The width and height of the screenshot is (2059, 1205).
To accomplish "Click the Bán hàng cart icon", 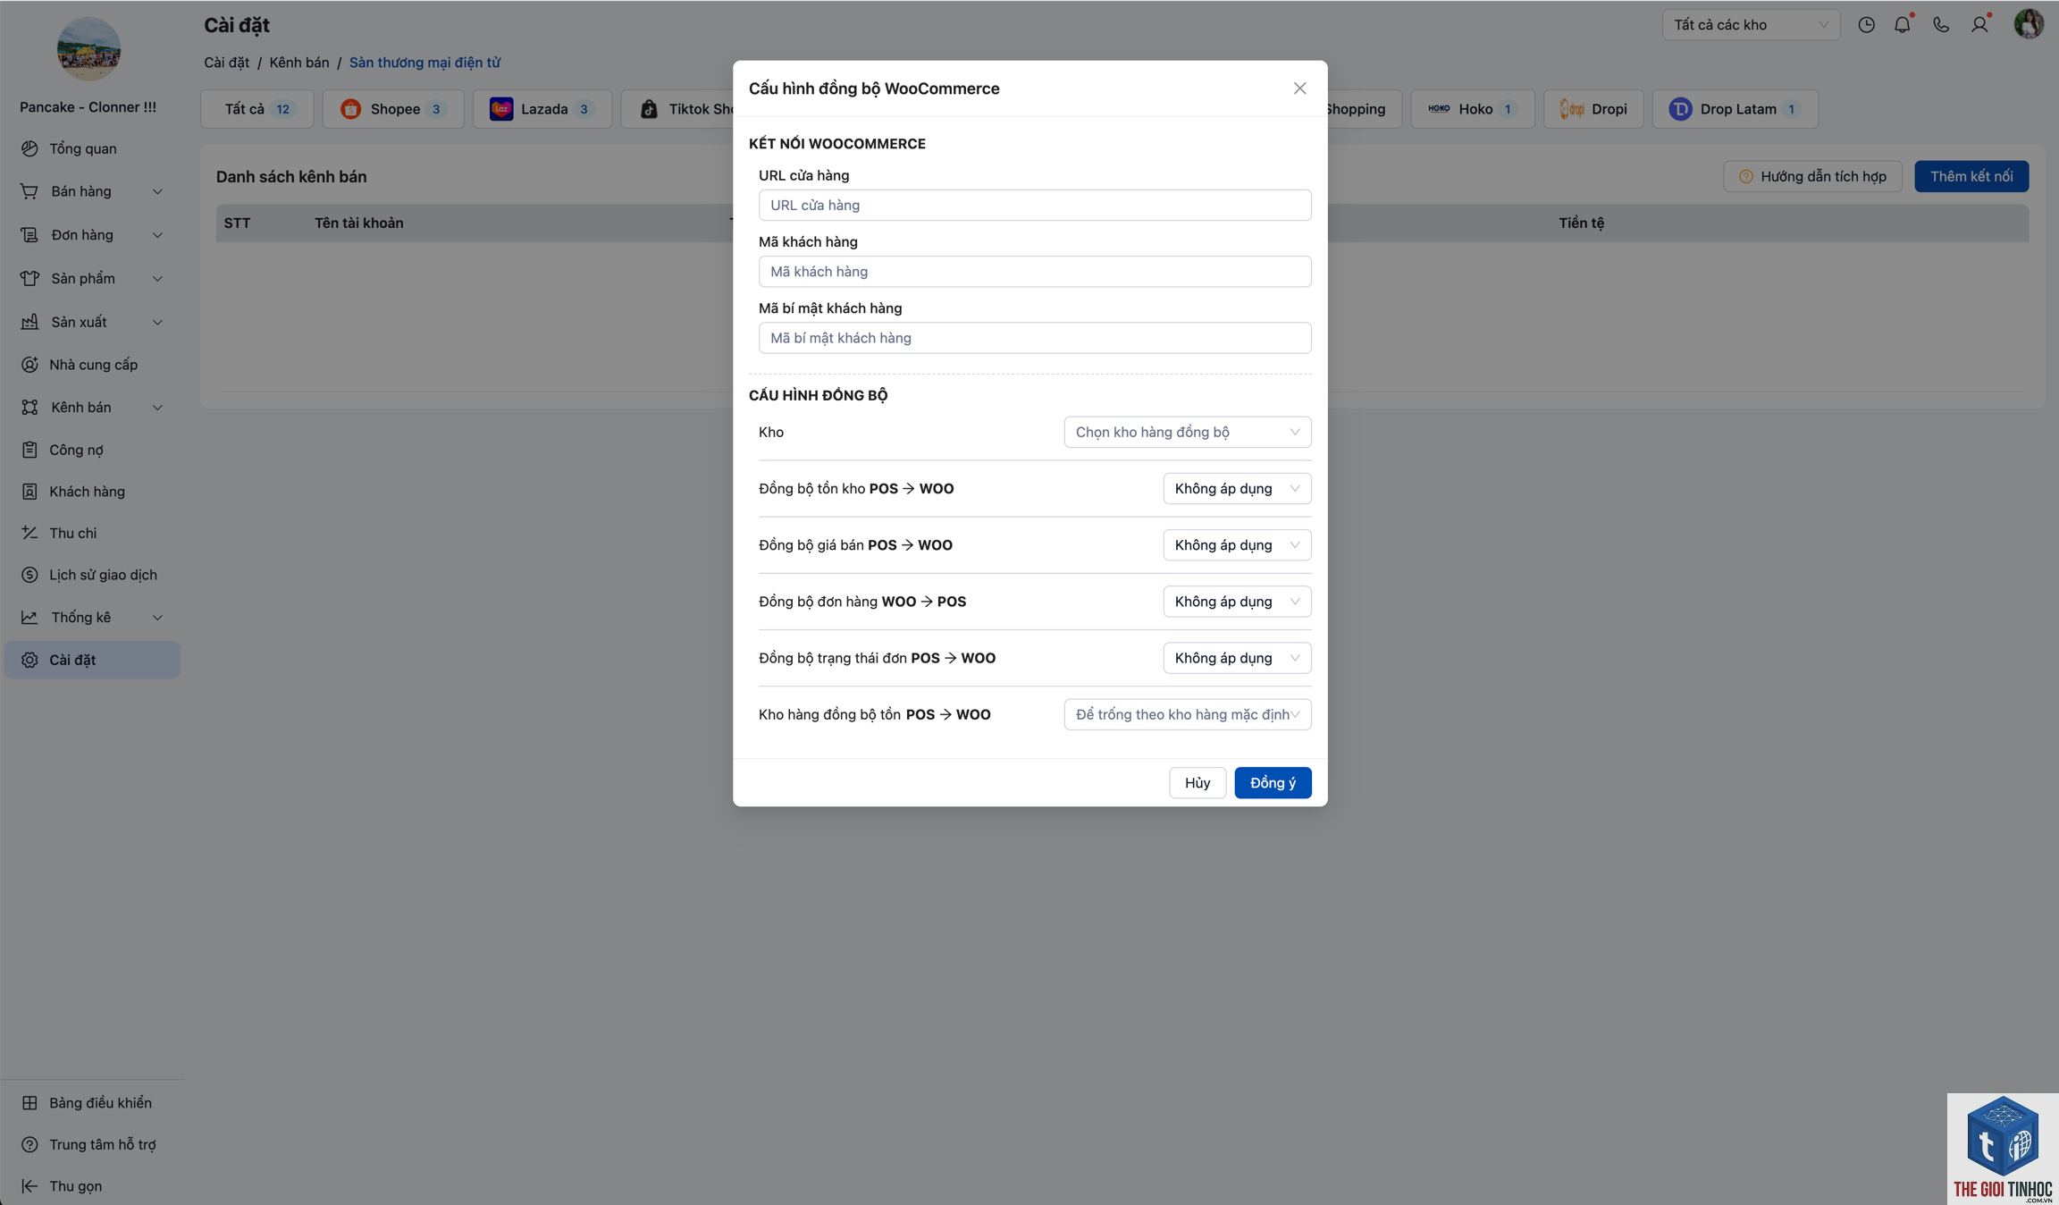I will tap(29, 191).
